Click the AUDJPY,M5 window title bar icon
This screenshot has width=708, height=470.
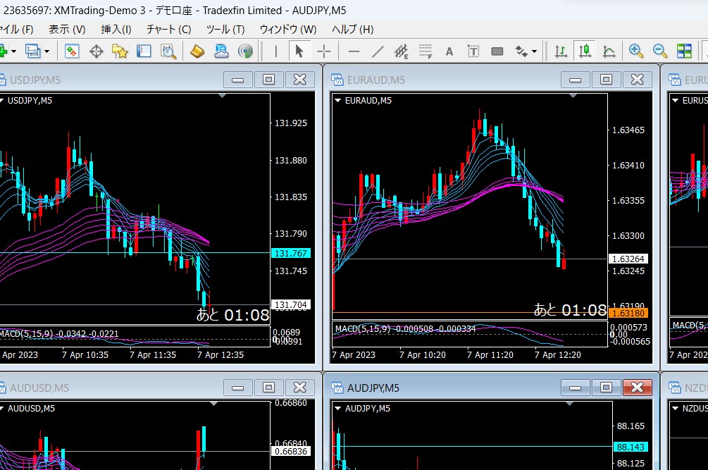(x=337, y=388)
